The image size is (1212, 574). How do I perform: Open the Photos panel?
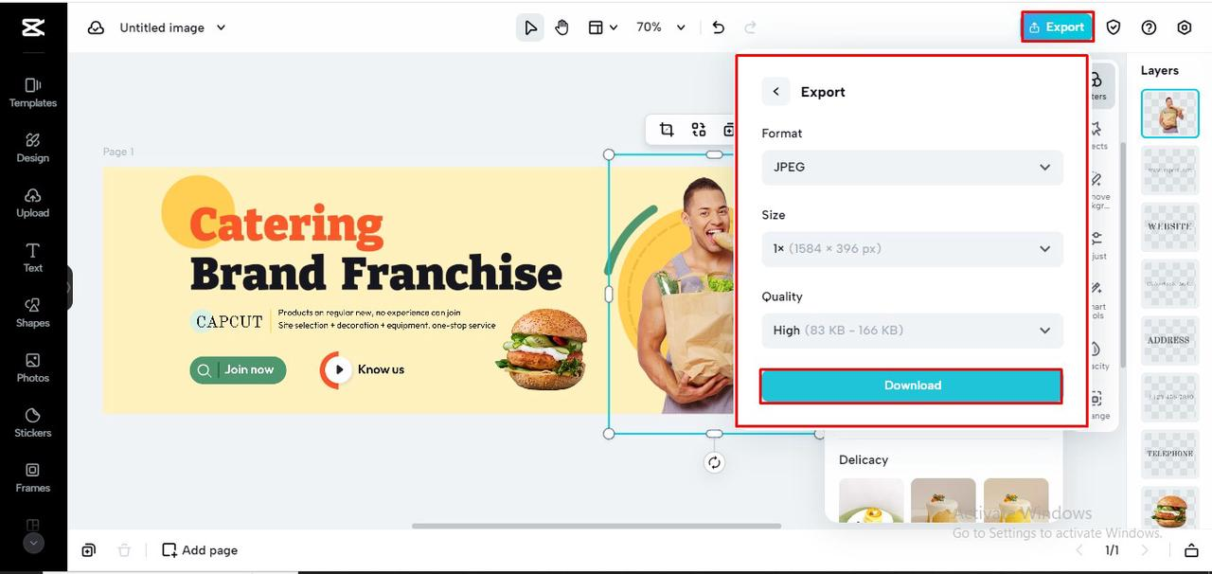pos(33,368)
